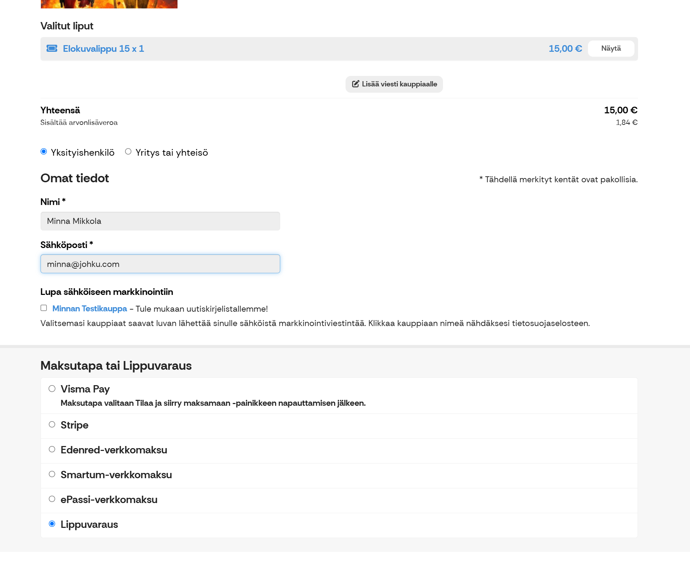Image resolution: width=690 pixels, height=566 pixels.
Task: Choose Visma Pay payment method
Action: tap(52, 389)
